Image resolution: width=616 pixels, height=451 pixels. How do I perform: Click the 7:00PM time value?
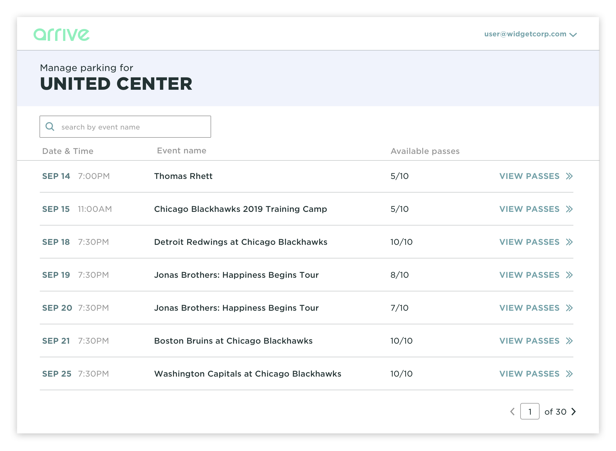(x=94, y=176)
